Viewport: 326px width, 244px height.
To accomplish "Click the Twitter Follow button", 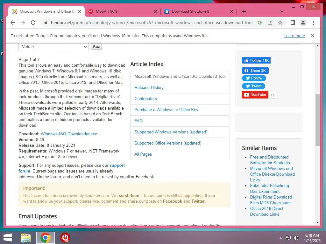I will click(254, 78).
